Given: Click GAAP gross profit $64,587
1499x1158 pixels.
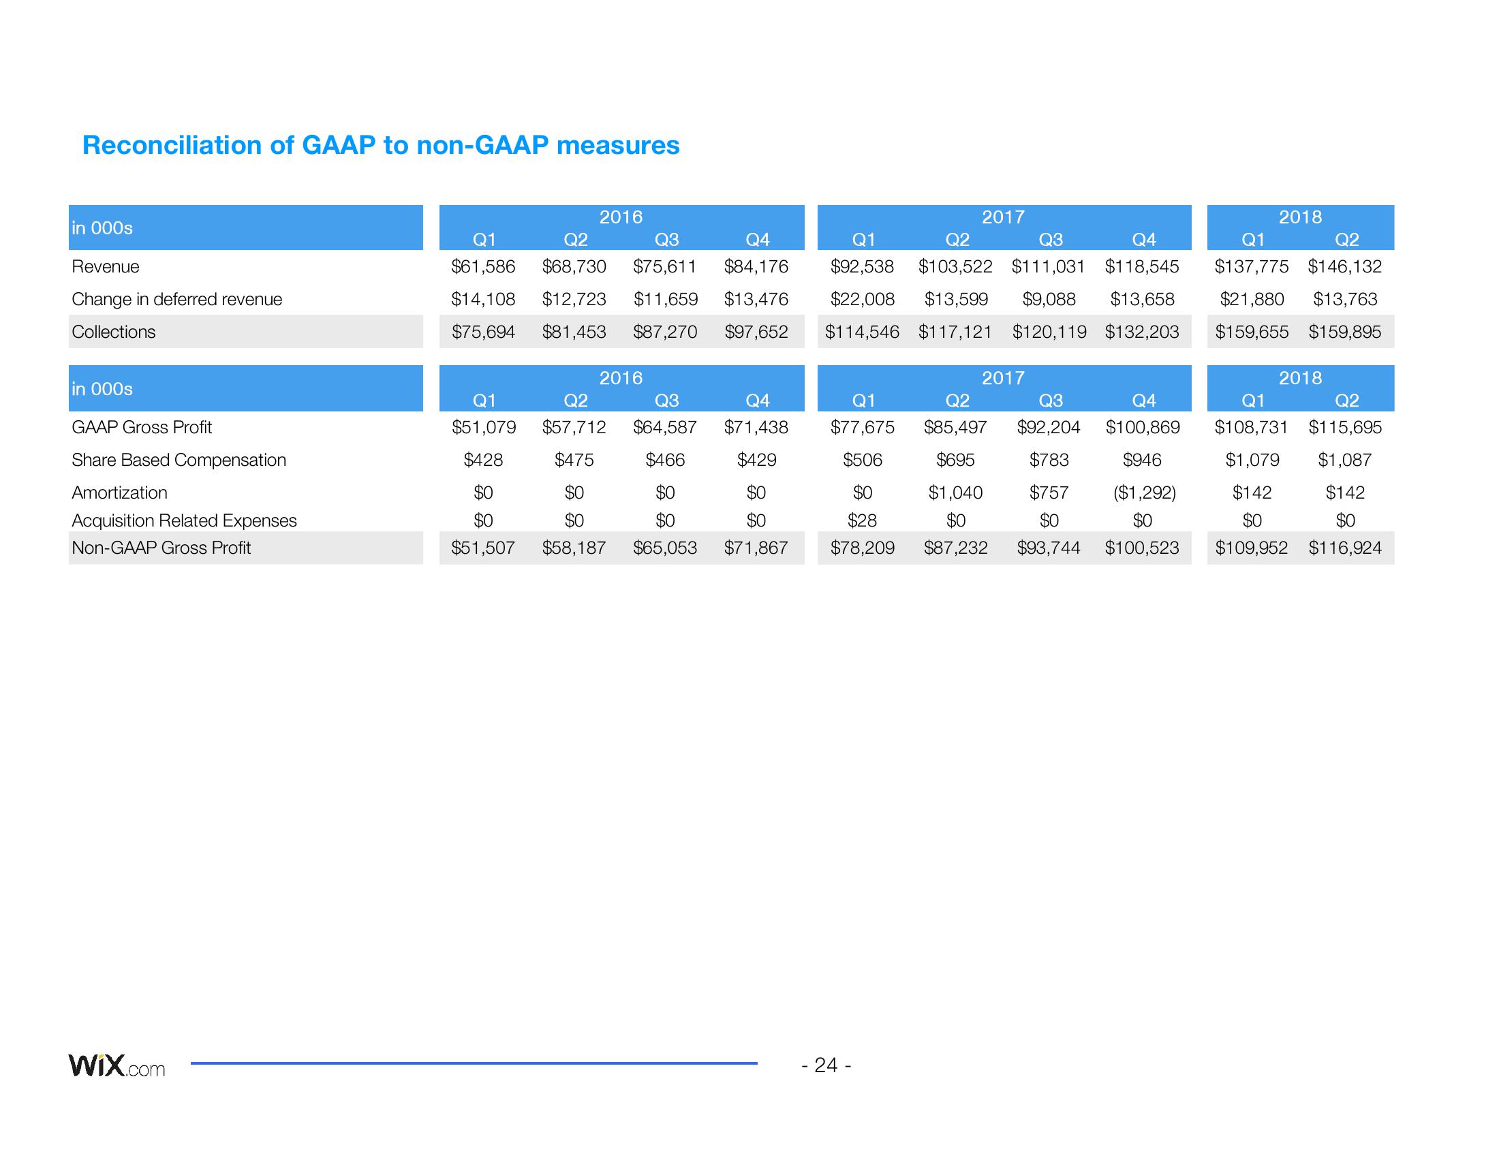Looking at the screenshot, I should pyautogui.click(x=665, y=427).
